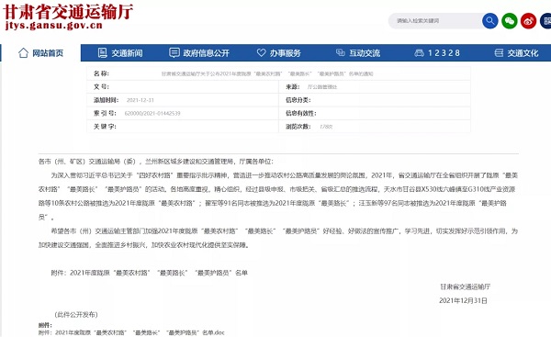Click the 甘肃省交通运输厅 site logo

coord(68,17)
